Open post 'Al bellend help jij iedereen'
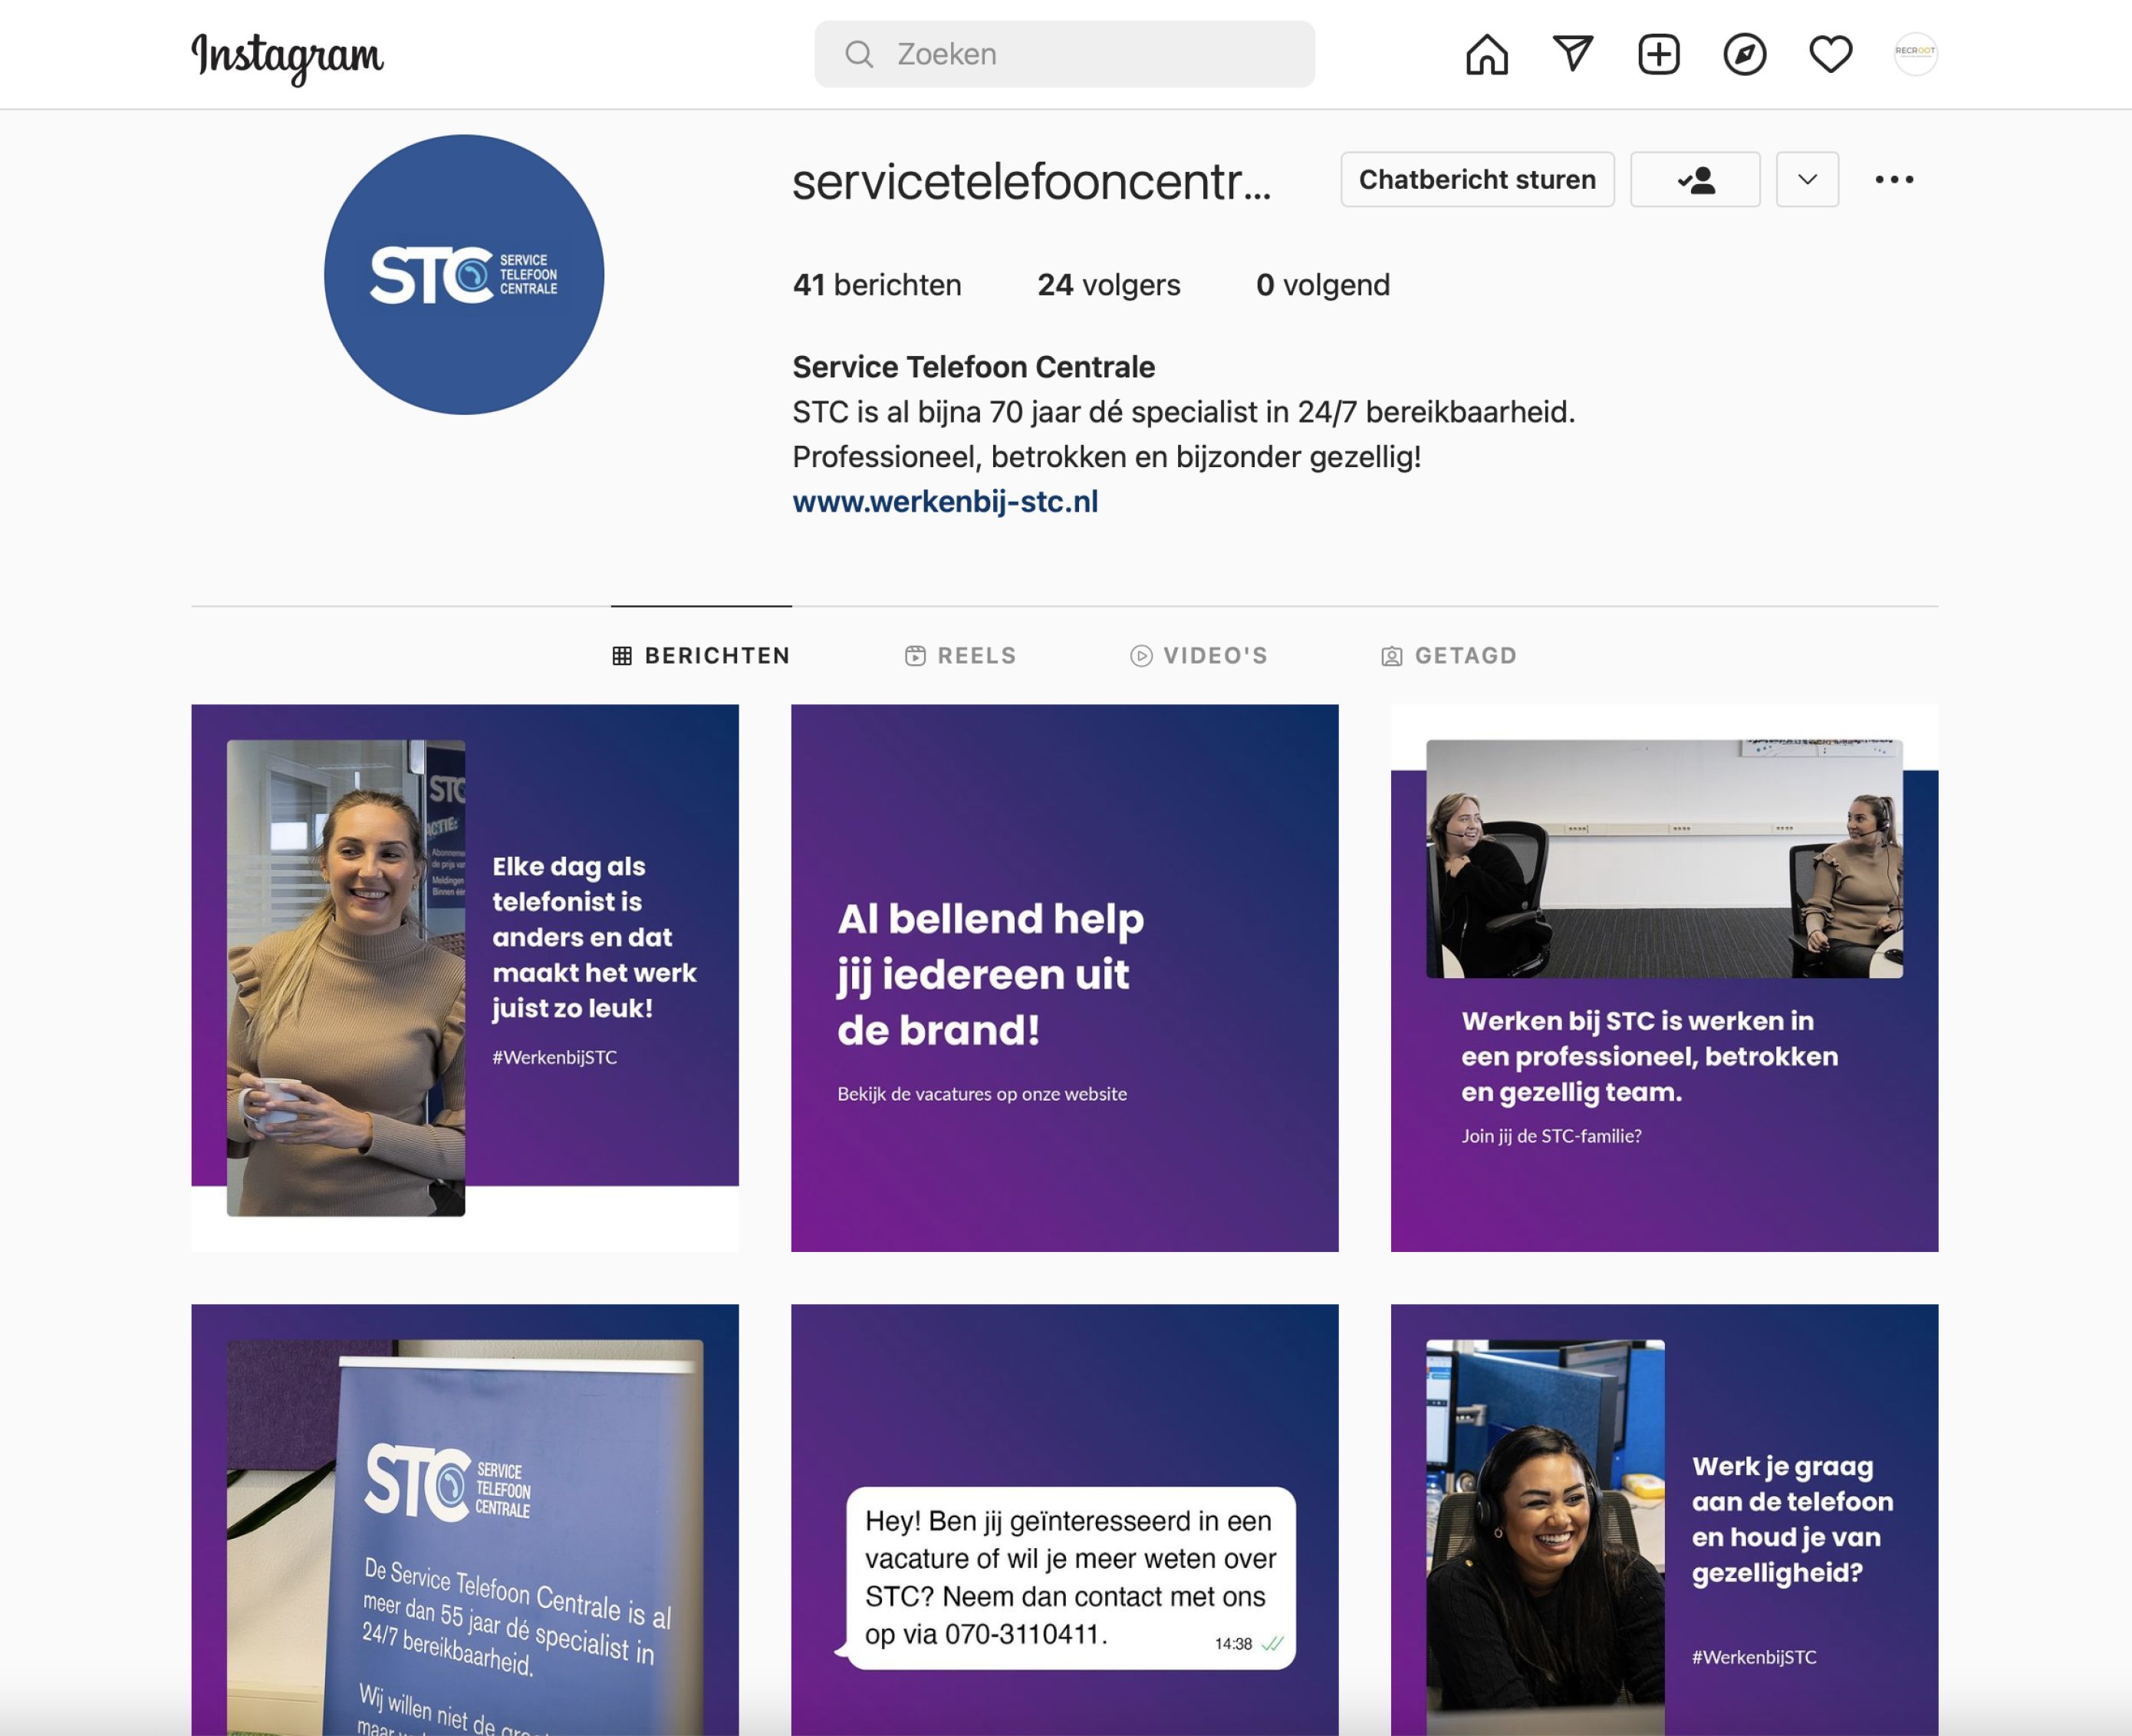 click(1064, 978)
